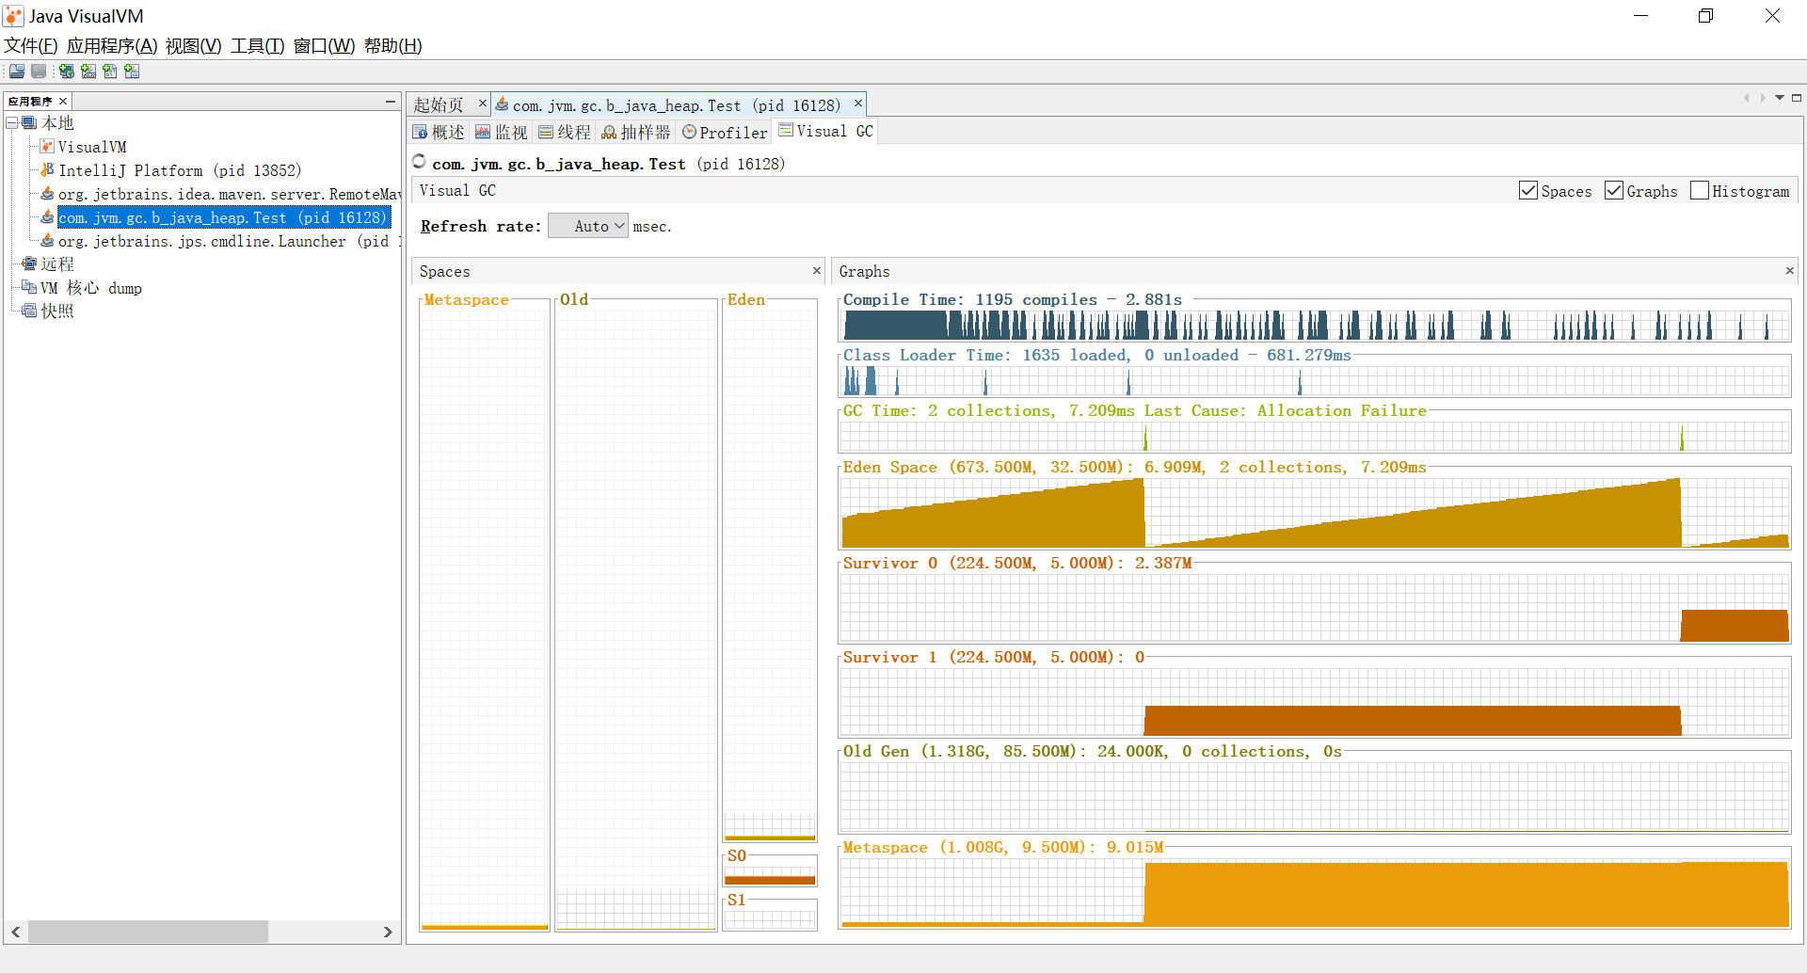The width and height of the screenshot is (1807, 973).
Task: Click the Java icon for jps Launcher process
Action: (47, 241)
